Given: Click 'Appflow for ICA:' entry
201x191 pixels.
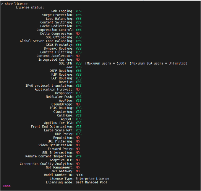Looking at the screenshot, I should pos(59,123).
